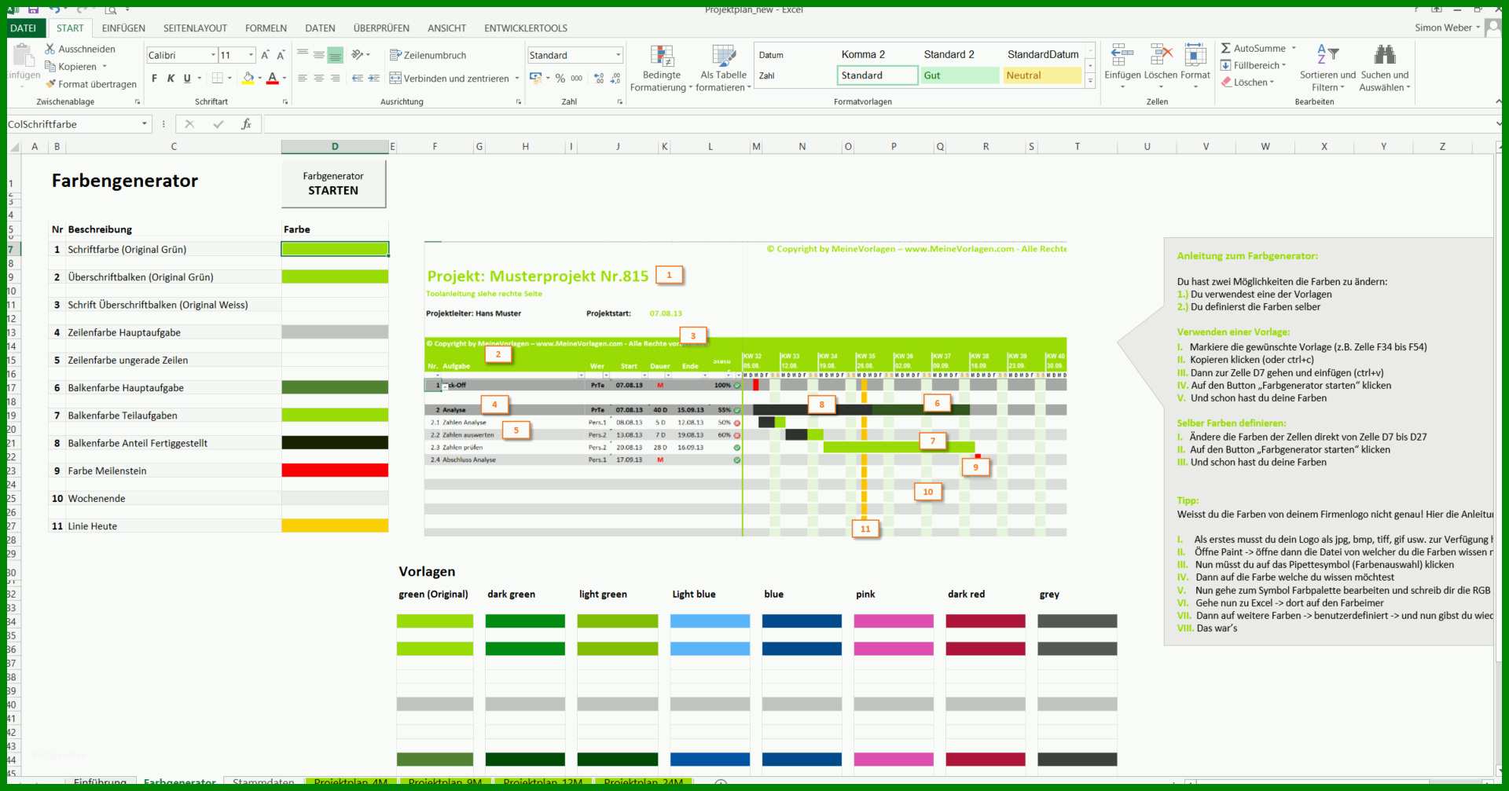Image resolution: width=1509 pixels, height=791 pixels.
Task: Increase font size with the large A icon
Action: pos(265,55)
